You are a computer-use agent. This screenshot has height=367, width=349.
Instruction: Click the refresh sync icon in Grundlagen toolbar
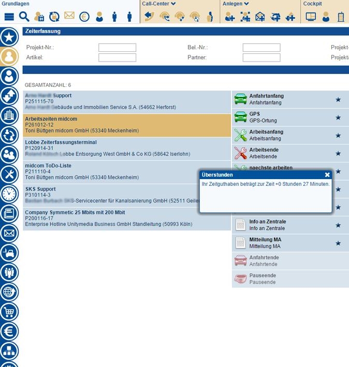click(x=54, y=17)
